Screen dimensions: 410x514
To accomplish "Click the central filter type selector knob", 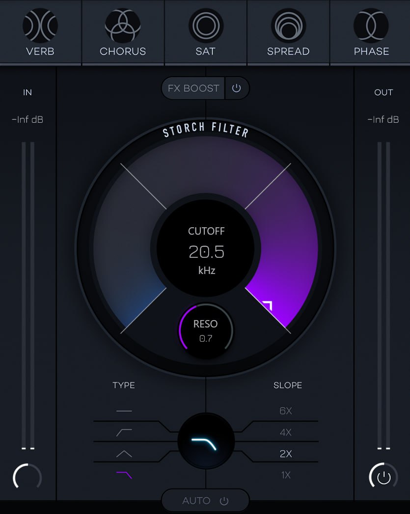I will (205, 440).
